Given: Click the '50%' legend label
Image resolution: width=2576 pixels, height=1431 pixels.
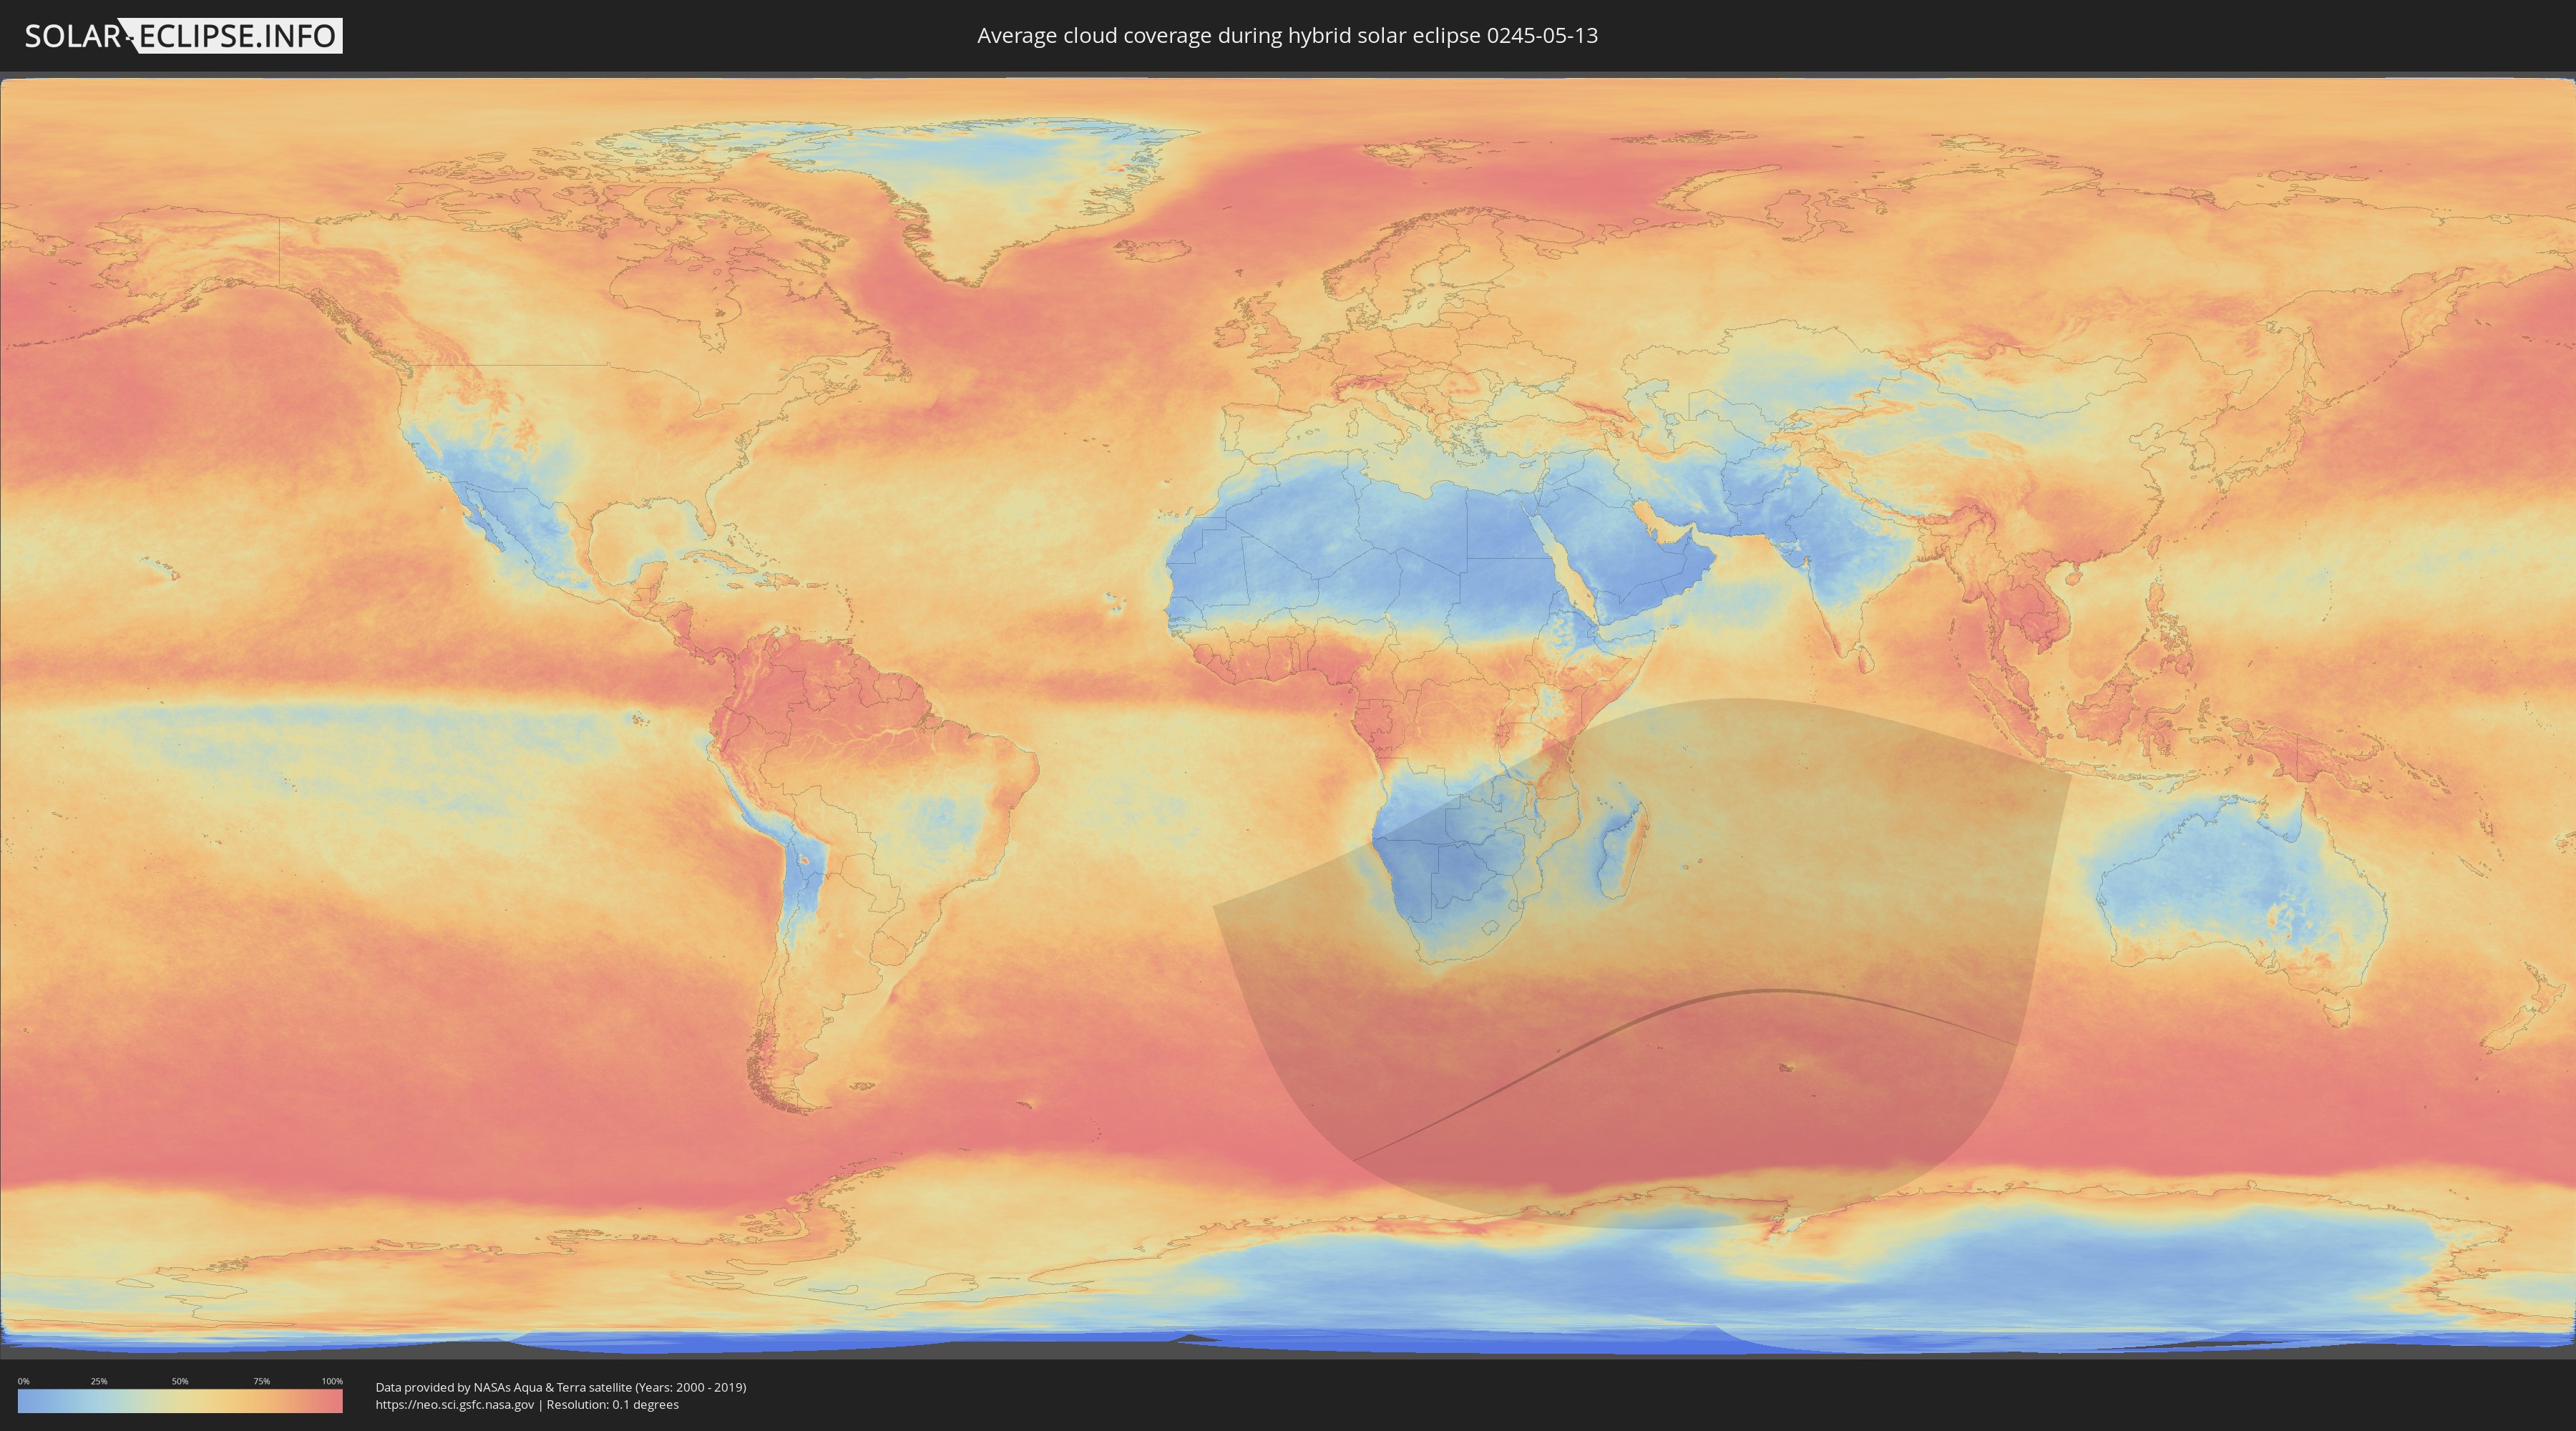Looking at the screenshot, I should click(180, 1381).
